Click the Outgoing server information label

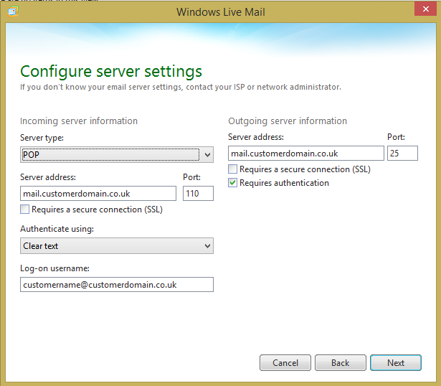click(288, 121)
